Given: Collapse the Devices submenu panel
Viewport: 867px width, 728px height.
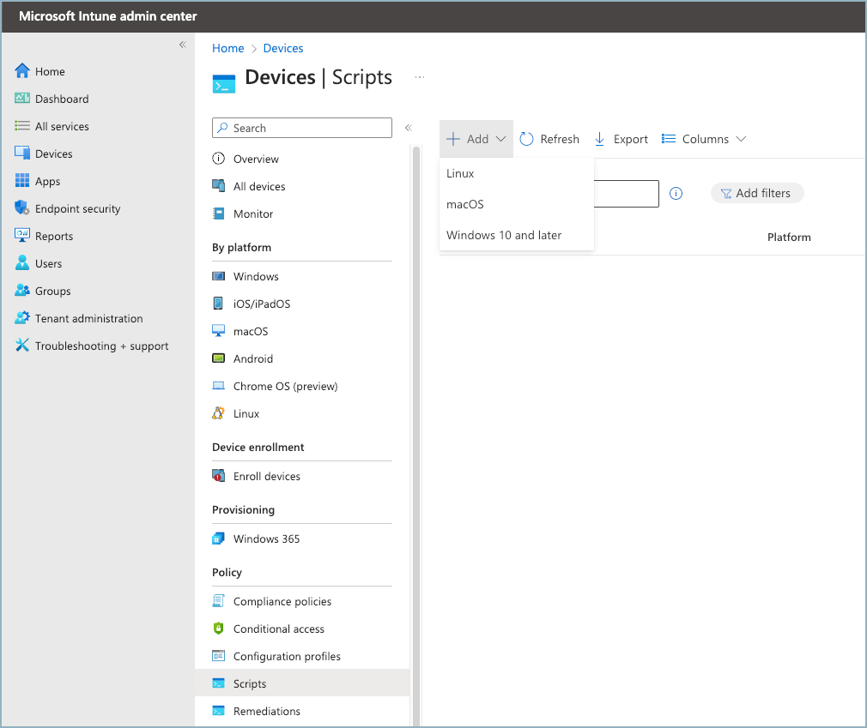Looking at the screenshot, I should (x=409, y=128).
